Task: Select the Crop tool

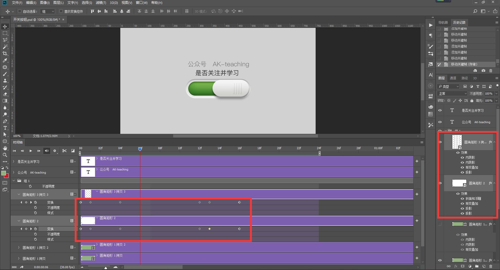Action: (x=5, y=54)
